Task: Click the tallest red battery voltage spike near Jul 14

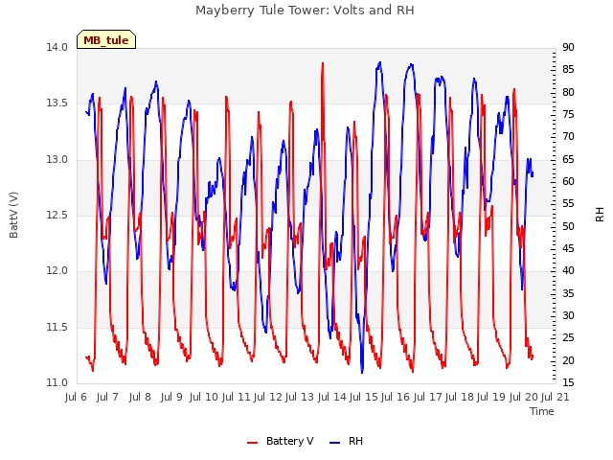Action: point(323,64)
